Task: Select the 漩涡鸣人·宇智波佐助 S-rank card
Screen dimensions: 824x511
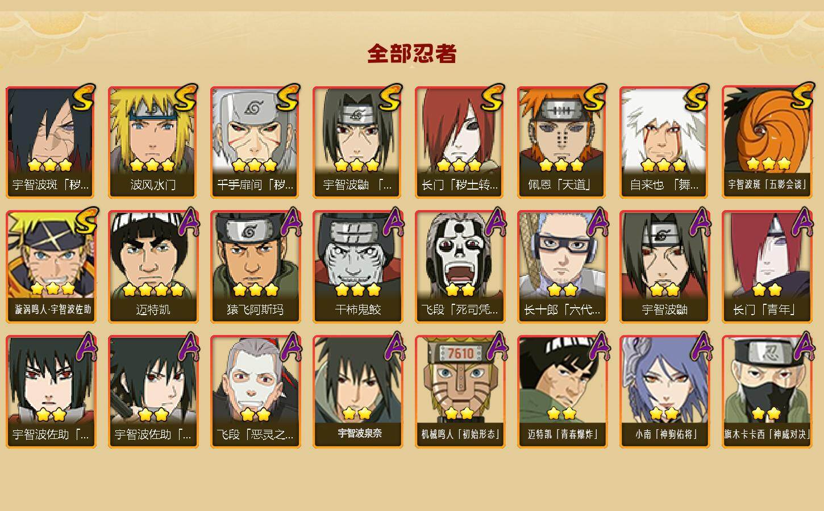Action: pos(51,267)
